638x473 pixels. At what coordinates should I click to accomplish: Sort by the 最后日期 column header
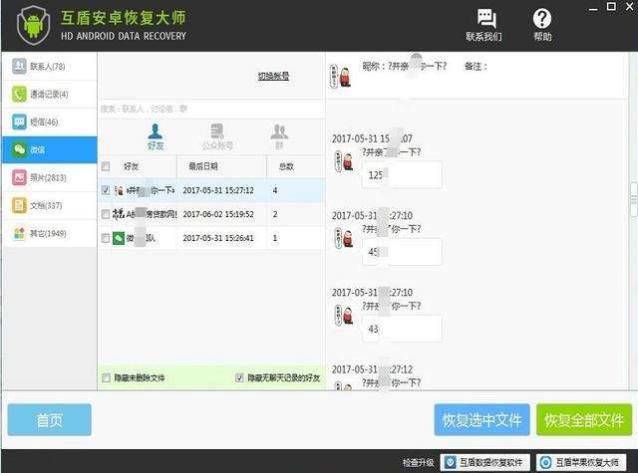[x=203, y=166]
